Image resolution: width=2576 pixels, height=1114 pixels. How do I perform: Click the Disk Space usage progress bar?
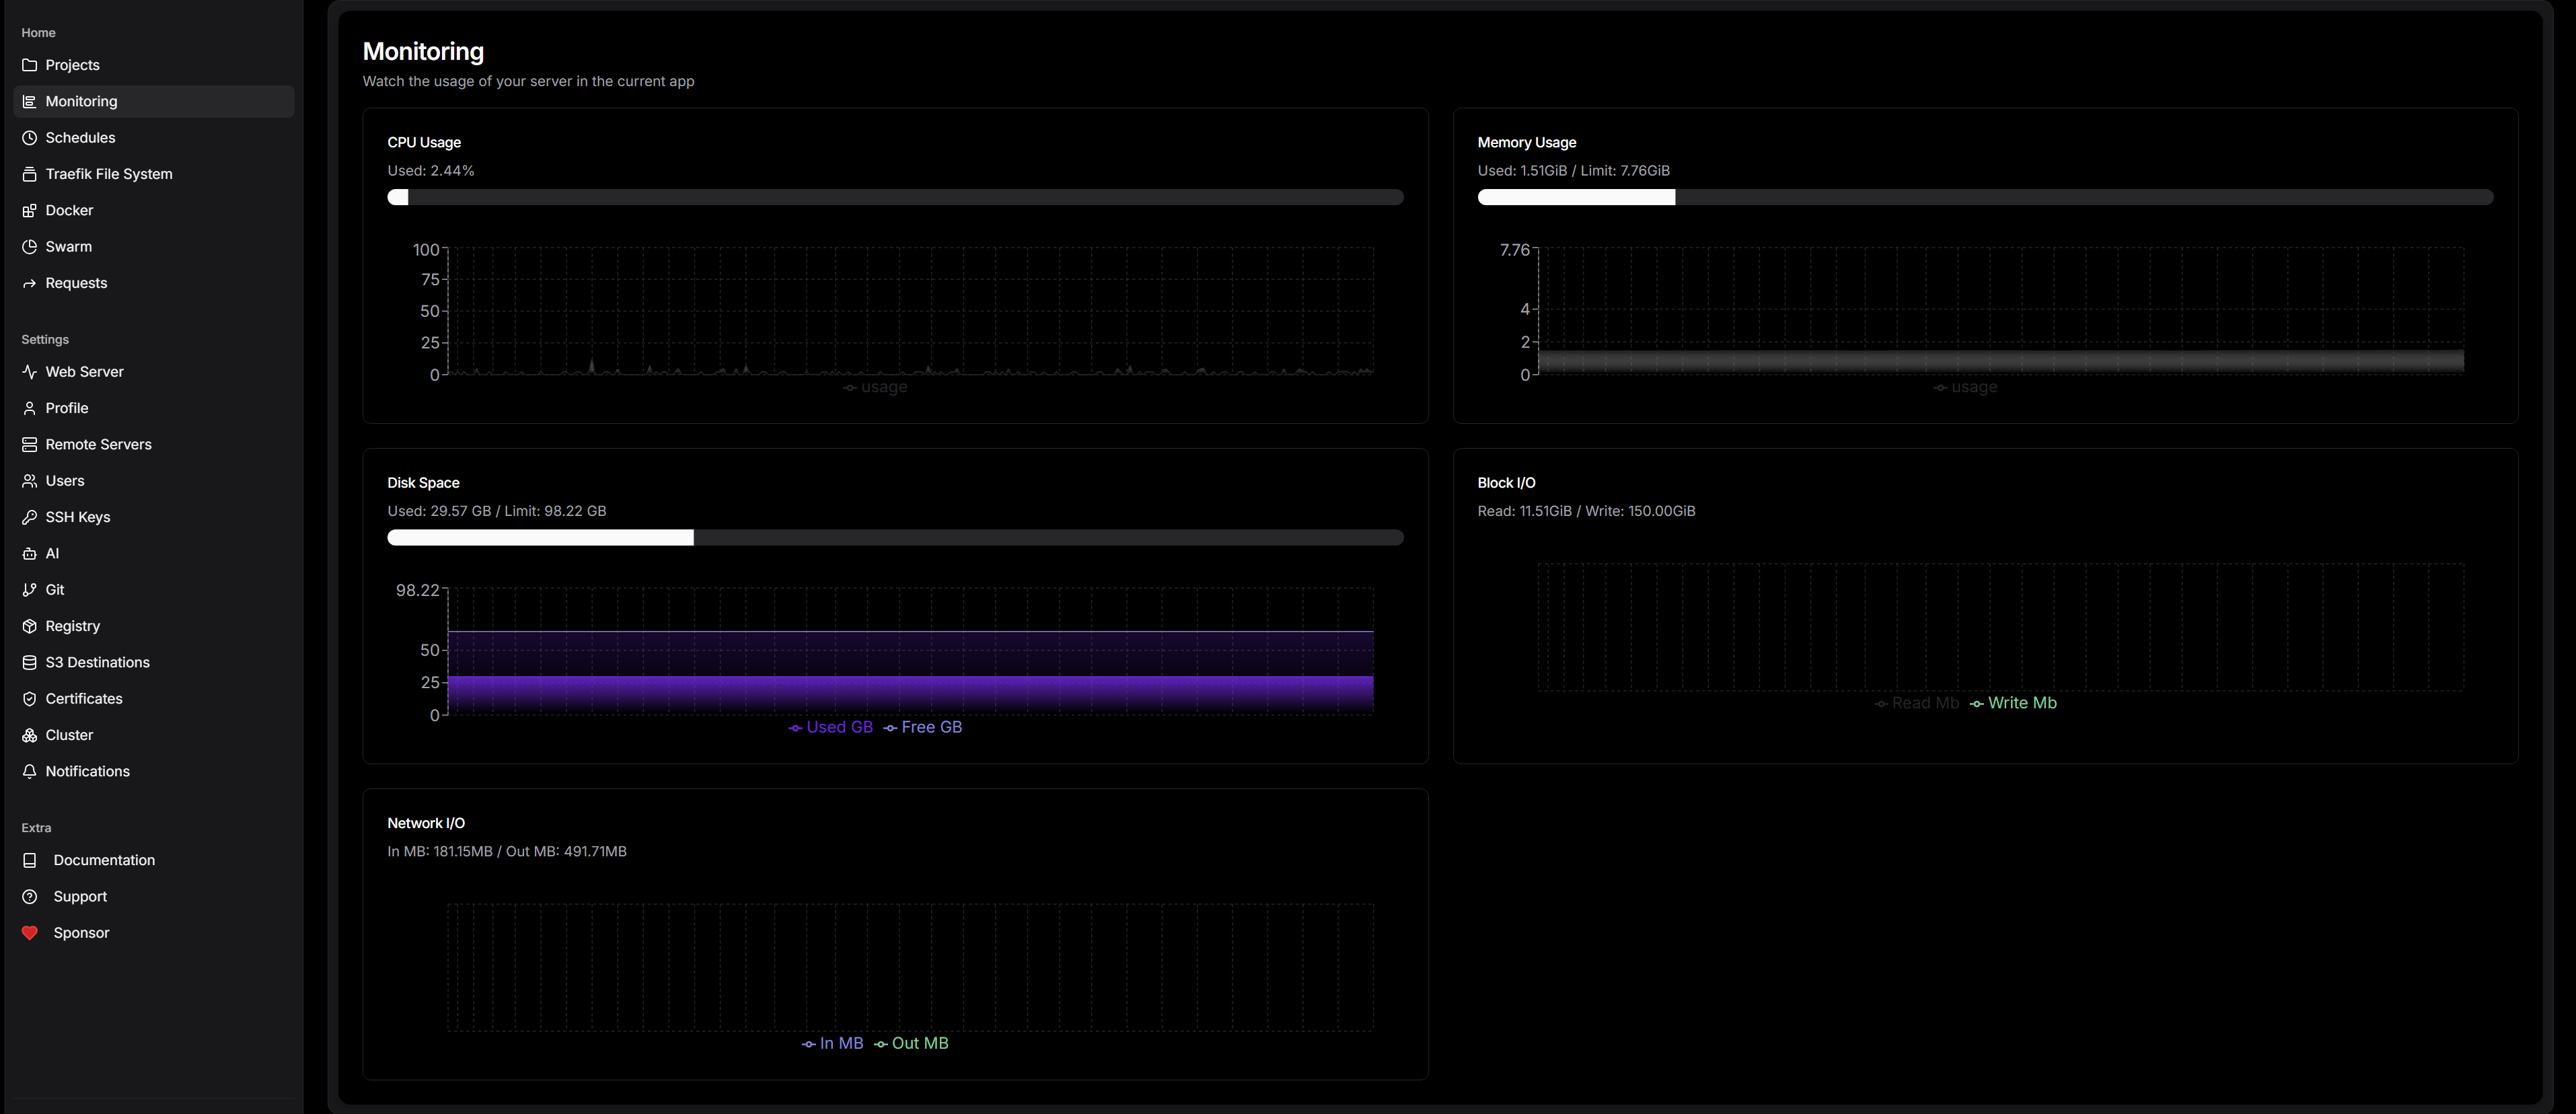895,538
